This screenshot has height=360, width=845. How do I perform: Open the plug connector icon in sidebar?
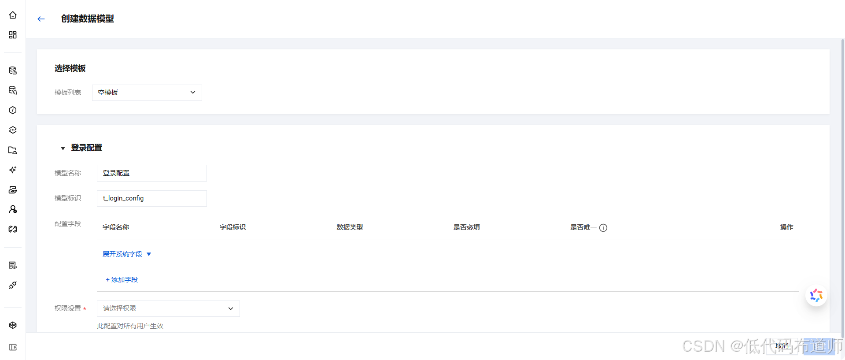click(x=13, y=285)
